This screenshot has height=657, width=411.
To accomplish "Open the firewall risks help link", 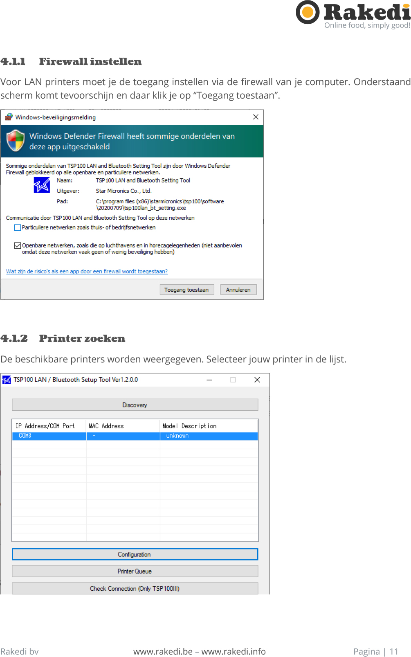I will 87,272.
